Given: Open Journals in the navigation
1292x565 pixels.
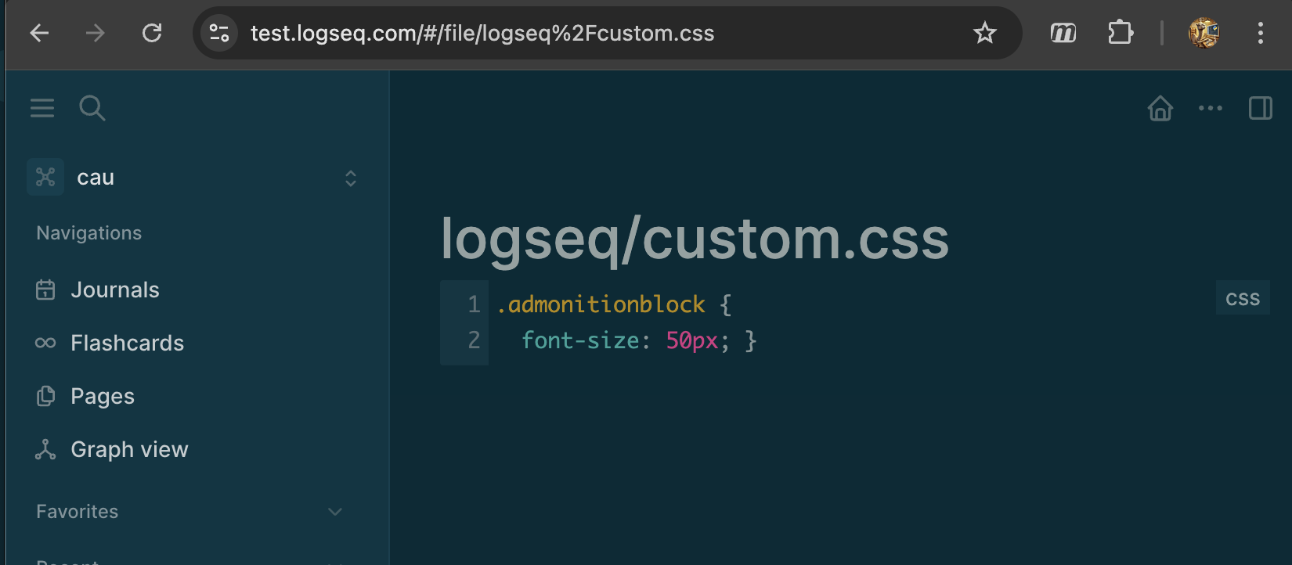Looking at the screenshot, I should [114, 290].
